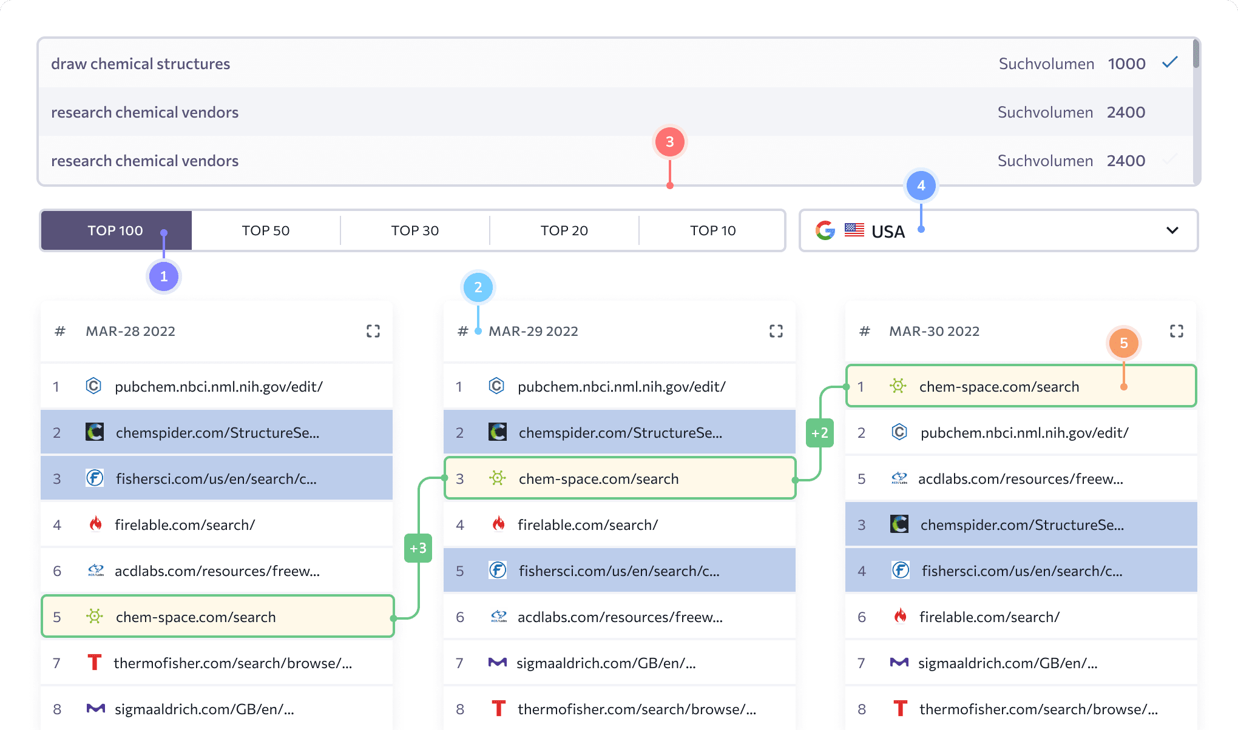Click Sigma-Aldrich icon in MAR-30 column

click(x=899, y=662)
